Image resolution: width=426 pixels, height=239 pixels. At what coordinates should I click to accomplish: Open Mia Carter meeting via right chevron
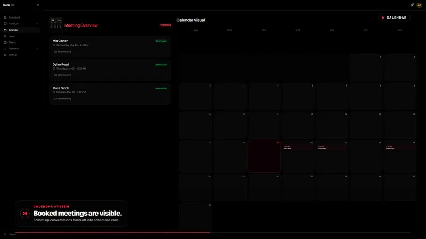[x=166, y=52]
